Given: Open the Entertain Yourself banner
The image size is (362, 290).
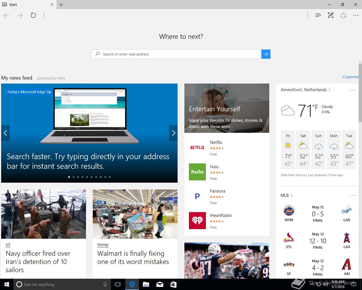Looking at the screenshot, I should click(227, 108).
